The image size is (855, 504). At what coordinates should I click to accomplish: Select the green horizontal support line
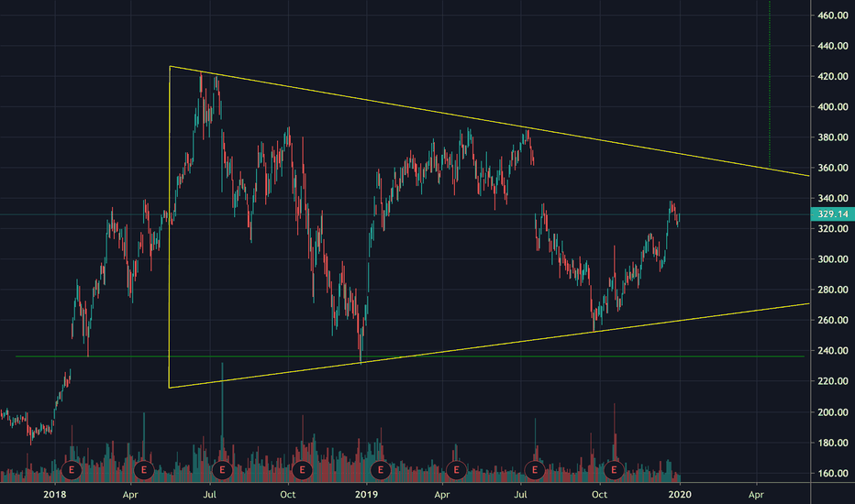(410, 356)
